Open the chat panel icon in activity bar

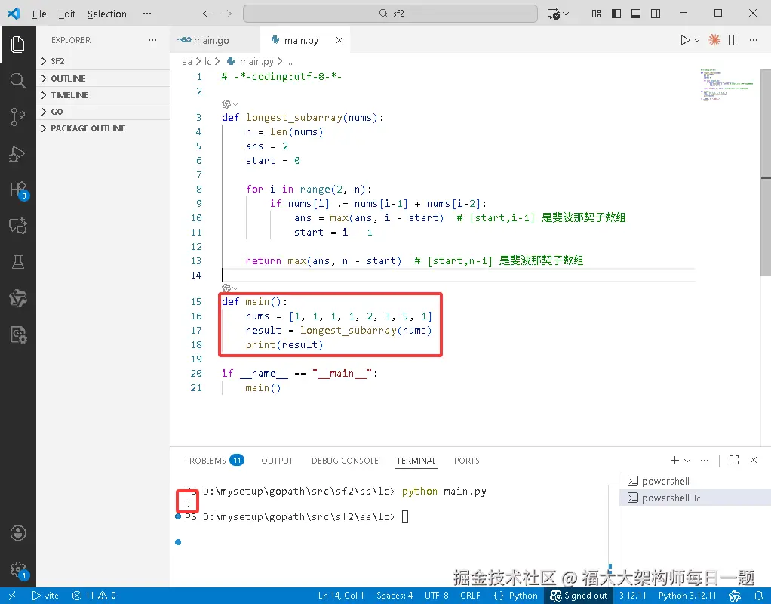point(17,226)
